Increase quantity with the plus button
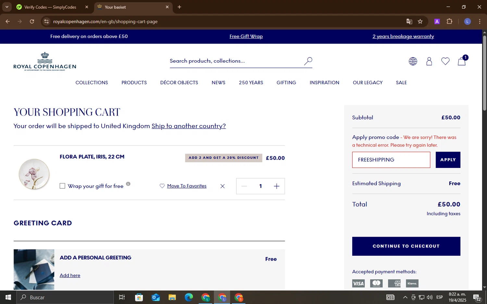The image size is (487, 304). point(276,186)
